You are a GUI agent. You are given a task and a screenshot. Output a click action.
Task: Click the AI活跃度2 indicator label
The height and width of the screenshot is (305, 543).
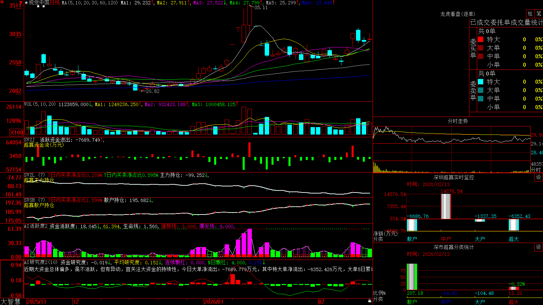(x=36, y=226)
